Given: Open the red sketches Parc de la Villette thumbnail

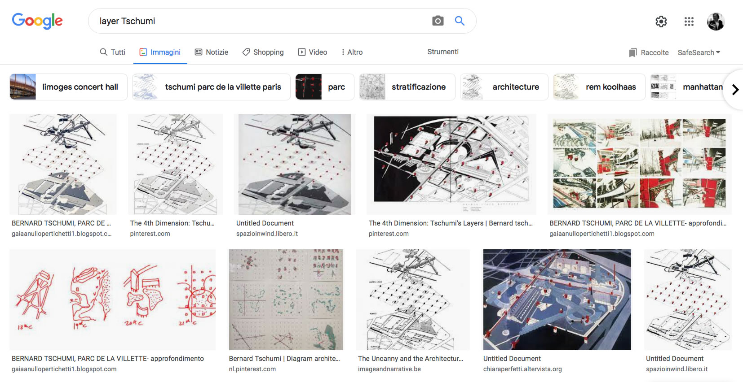Looking at the screenshot, I should tap(112, 300).
